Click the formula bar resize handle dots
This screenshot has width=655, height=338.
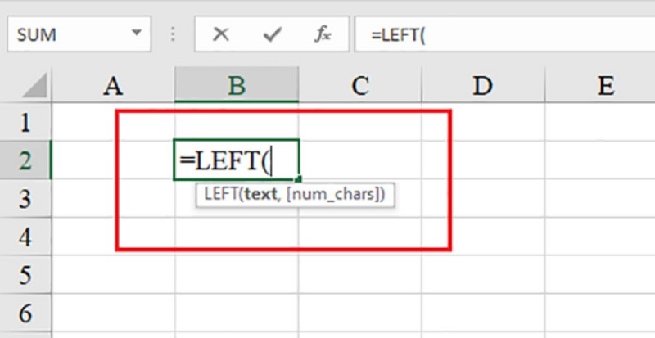173,35
